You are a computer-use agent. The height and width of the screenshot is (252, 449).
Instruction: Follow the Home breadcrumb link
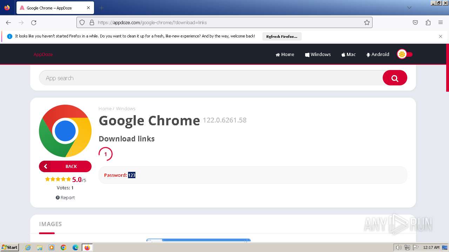(x=105, y=108)
